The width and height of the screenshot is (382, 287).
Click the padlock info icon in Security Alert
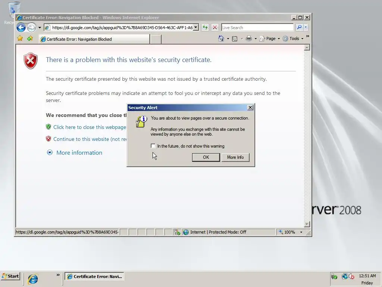[141, 121]
